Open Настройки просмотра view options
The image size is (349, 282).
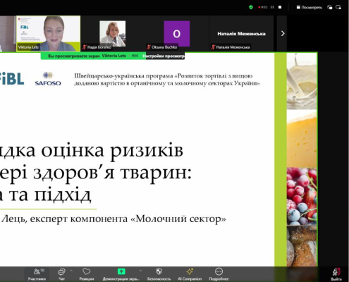click(x=164, y=56)
